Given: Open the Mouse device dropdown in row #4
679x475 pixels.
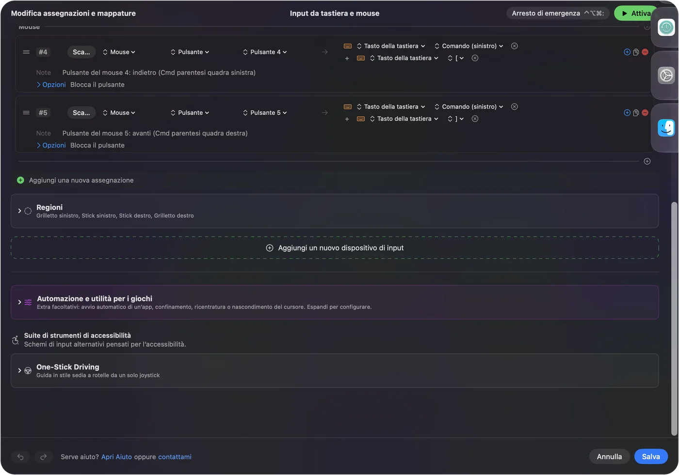Looking at the screenshot, I should tap(119, 52).
